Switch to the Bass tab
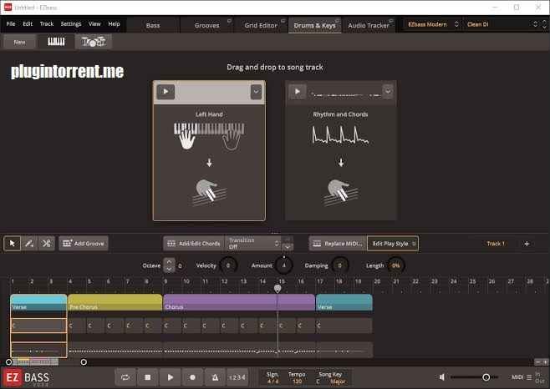Image resolution: width=550 pixels, height=389 pixels. [x=153, y=25]
